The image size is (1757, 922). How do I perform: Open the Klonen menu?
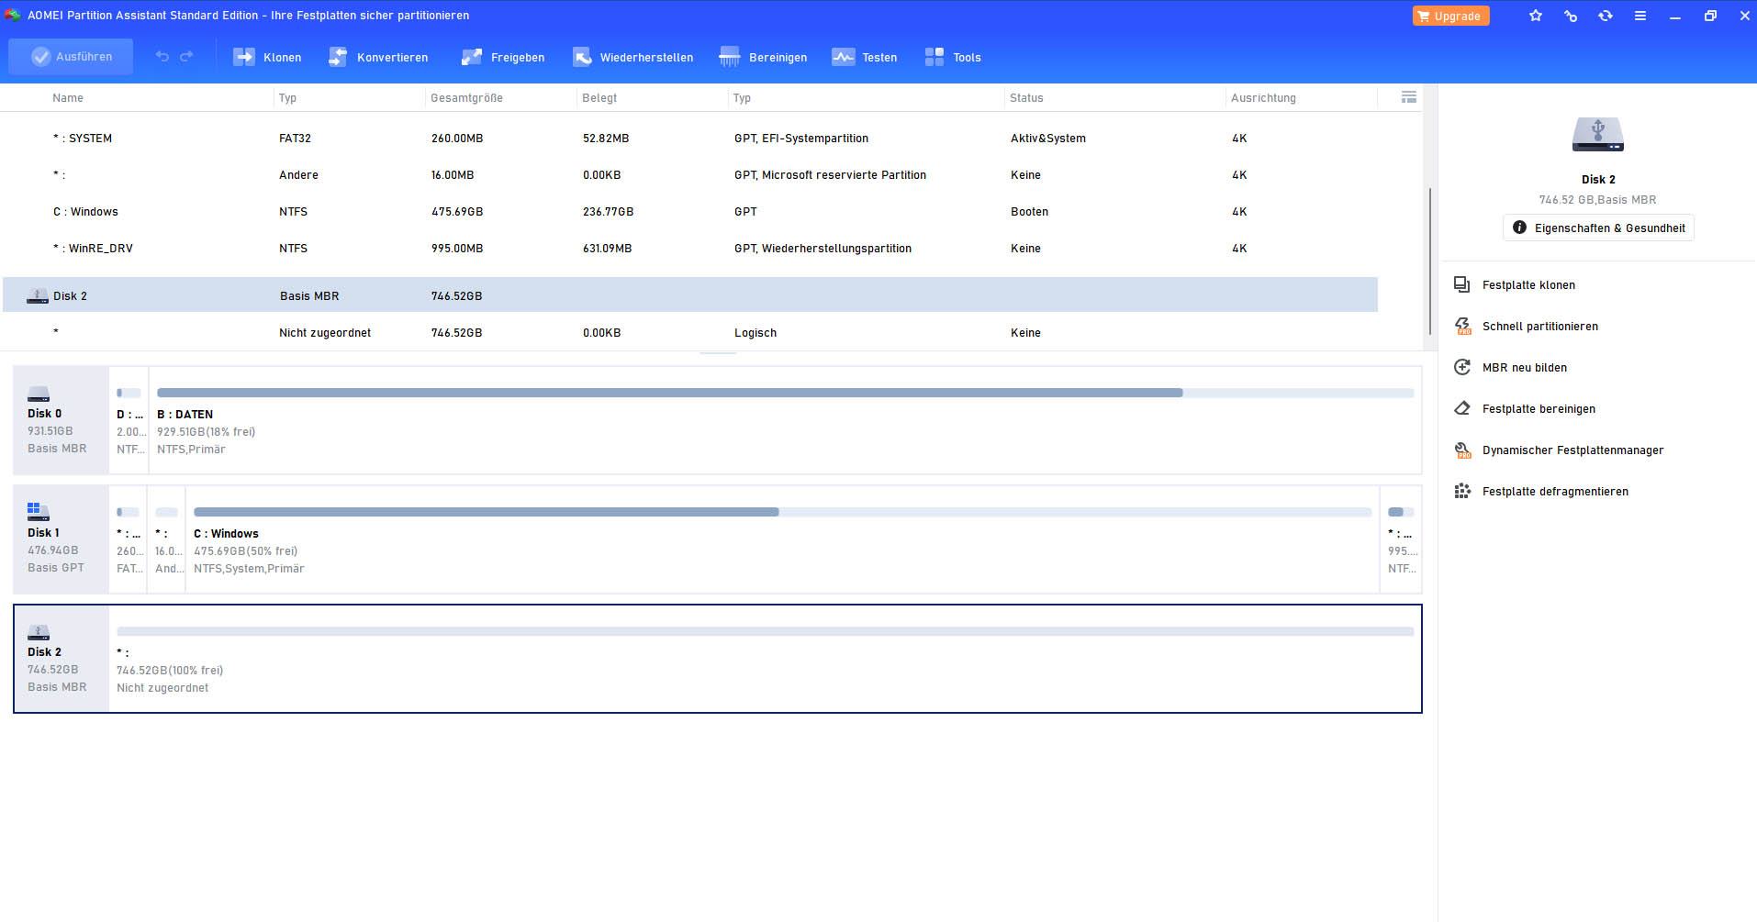click(267, 57)
